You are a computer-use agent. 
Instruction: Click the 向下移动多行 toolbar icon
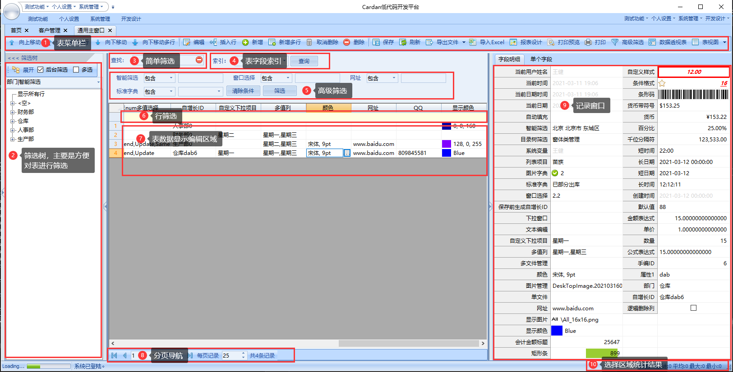(x=135, y=42)
